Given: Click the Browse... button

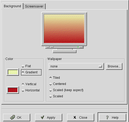Looking at the screenshot, I should pyautogui.click(x=114, y=66).
